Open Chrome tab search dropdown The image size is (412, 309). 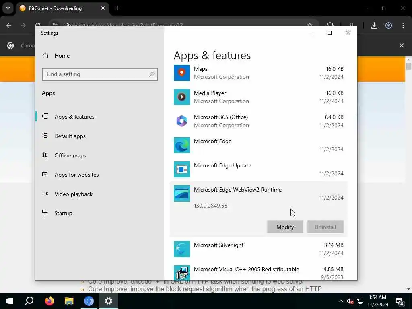pyautogui.click(x=8, y=8)
